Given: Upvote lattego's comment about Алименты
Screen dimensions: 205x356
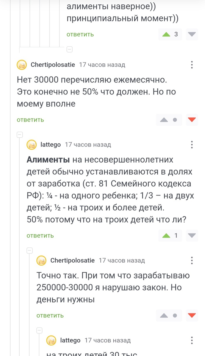Looking at the screenshot, I should point(166,235).
